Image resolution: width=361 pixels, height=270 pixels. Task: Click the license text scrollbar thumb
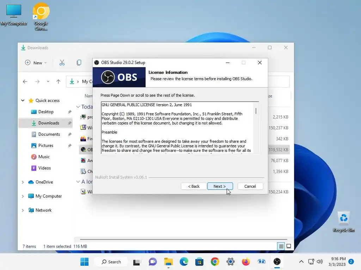(256, 111)
